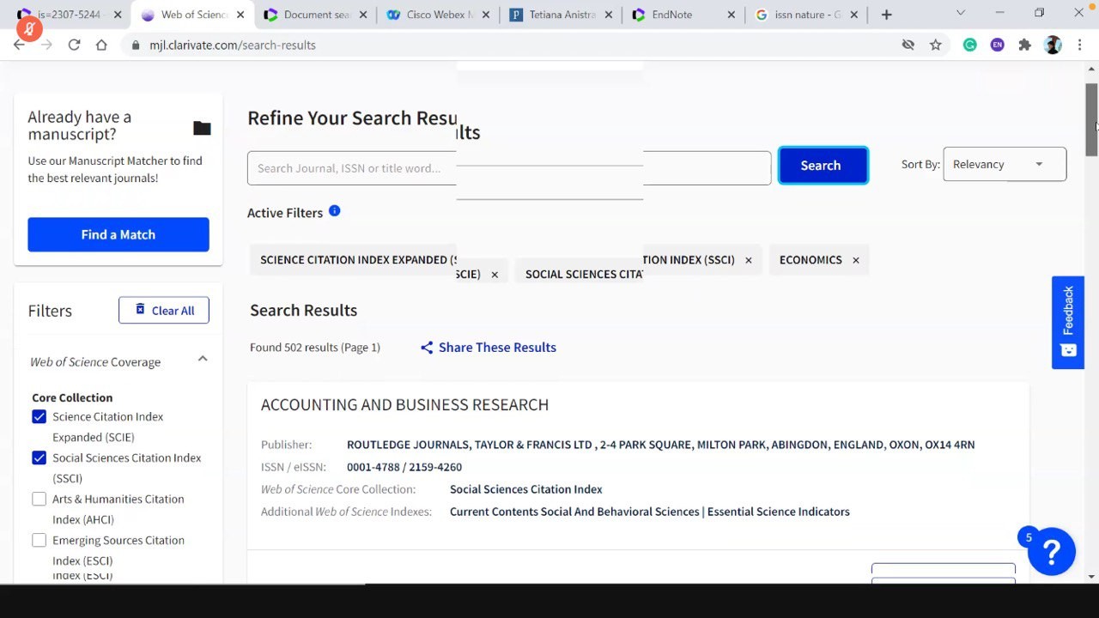Click the Routledge Journals publisher address text

pos(660,445)
